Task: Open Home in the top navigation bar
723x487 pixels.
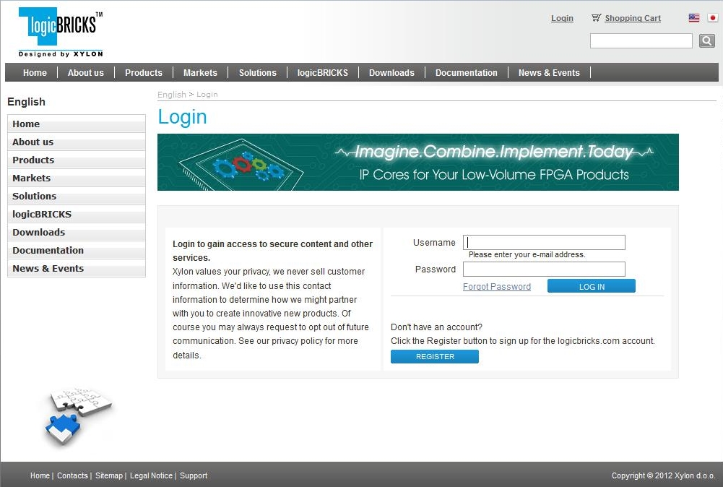Action: 35,72
